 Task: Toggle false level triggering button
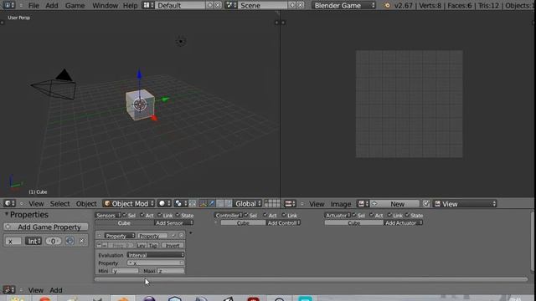coord(105,245)
